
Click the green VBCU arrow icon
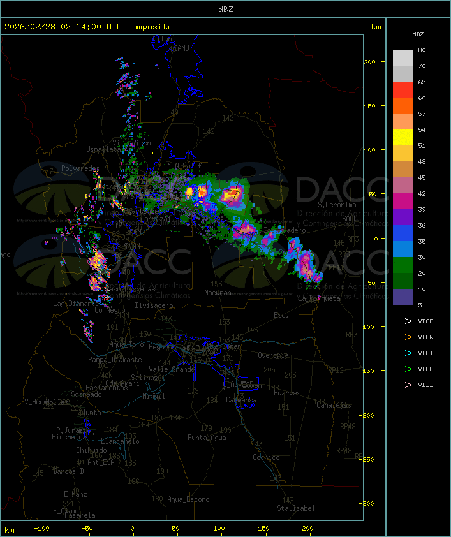pyautogui.click(x=403, y=369)
